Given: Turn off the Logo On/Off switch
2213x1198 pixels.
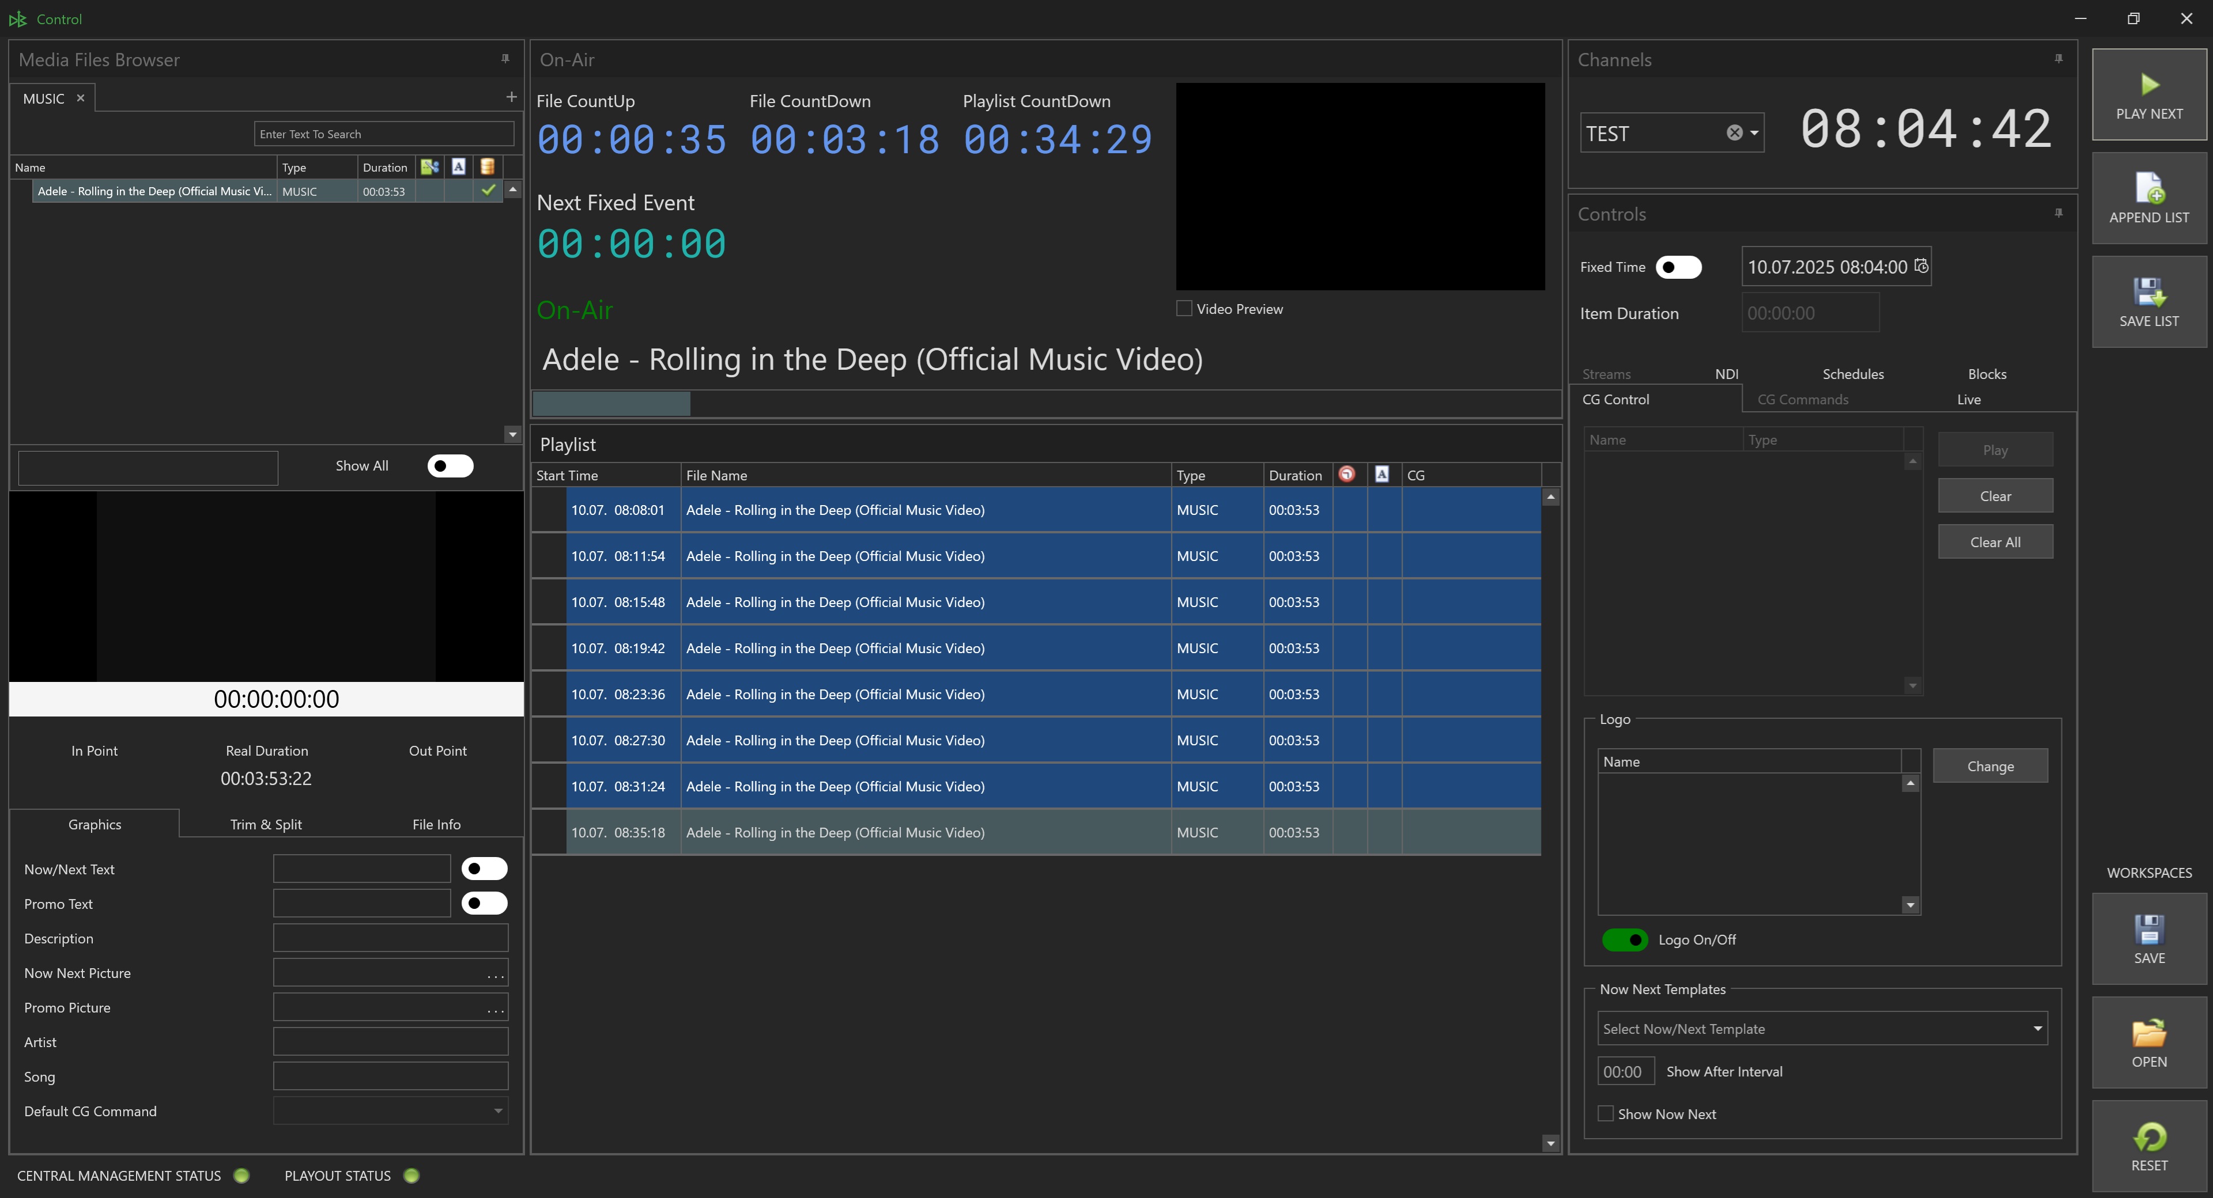Looking at the screenshot, I should click(1625, 939).
